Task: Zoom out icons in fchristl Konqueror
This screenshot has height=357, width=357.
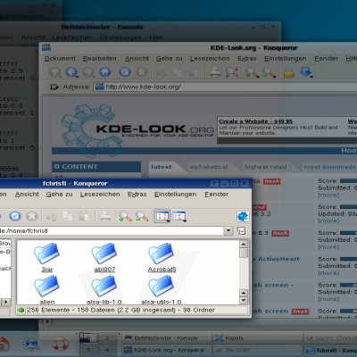Action: click(x=142, y=216)
